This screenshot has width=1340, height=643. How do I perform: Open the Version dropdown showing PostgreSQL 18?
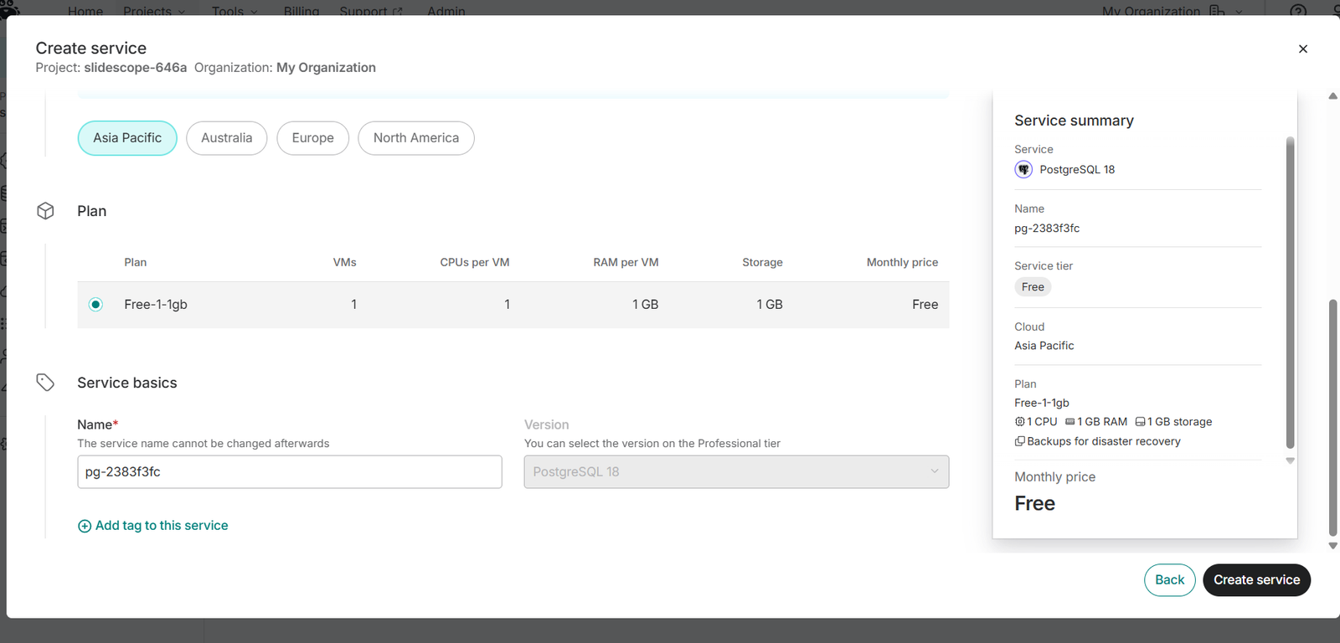[x=736, y=472]
